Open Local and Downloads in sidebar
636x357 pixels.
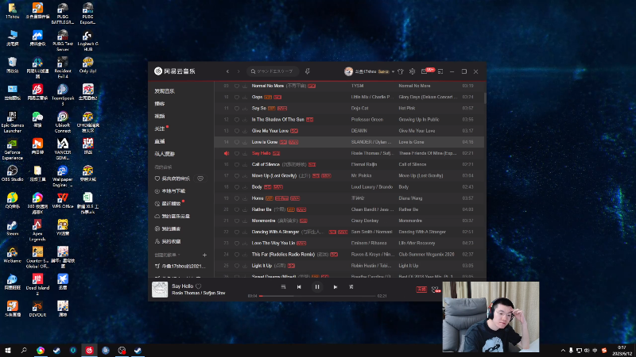click(170, 191)
